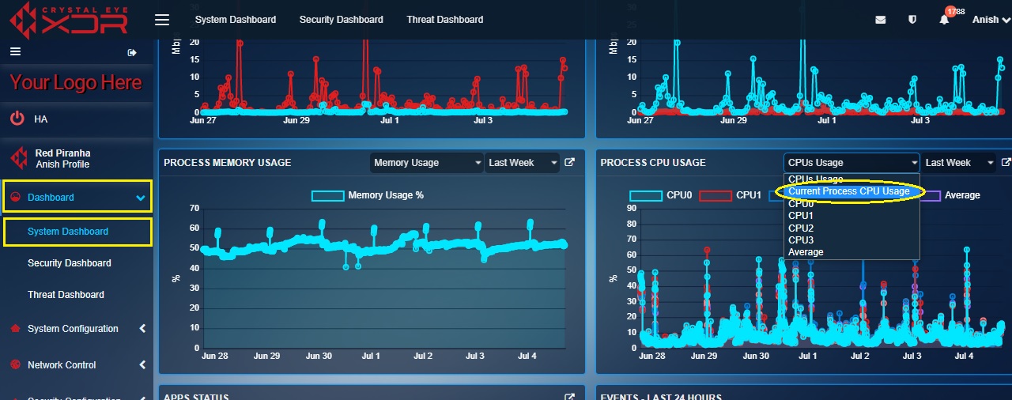
Task: Open Threat Dashboard in sidebar
Action: 66,295
